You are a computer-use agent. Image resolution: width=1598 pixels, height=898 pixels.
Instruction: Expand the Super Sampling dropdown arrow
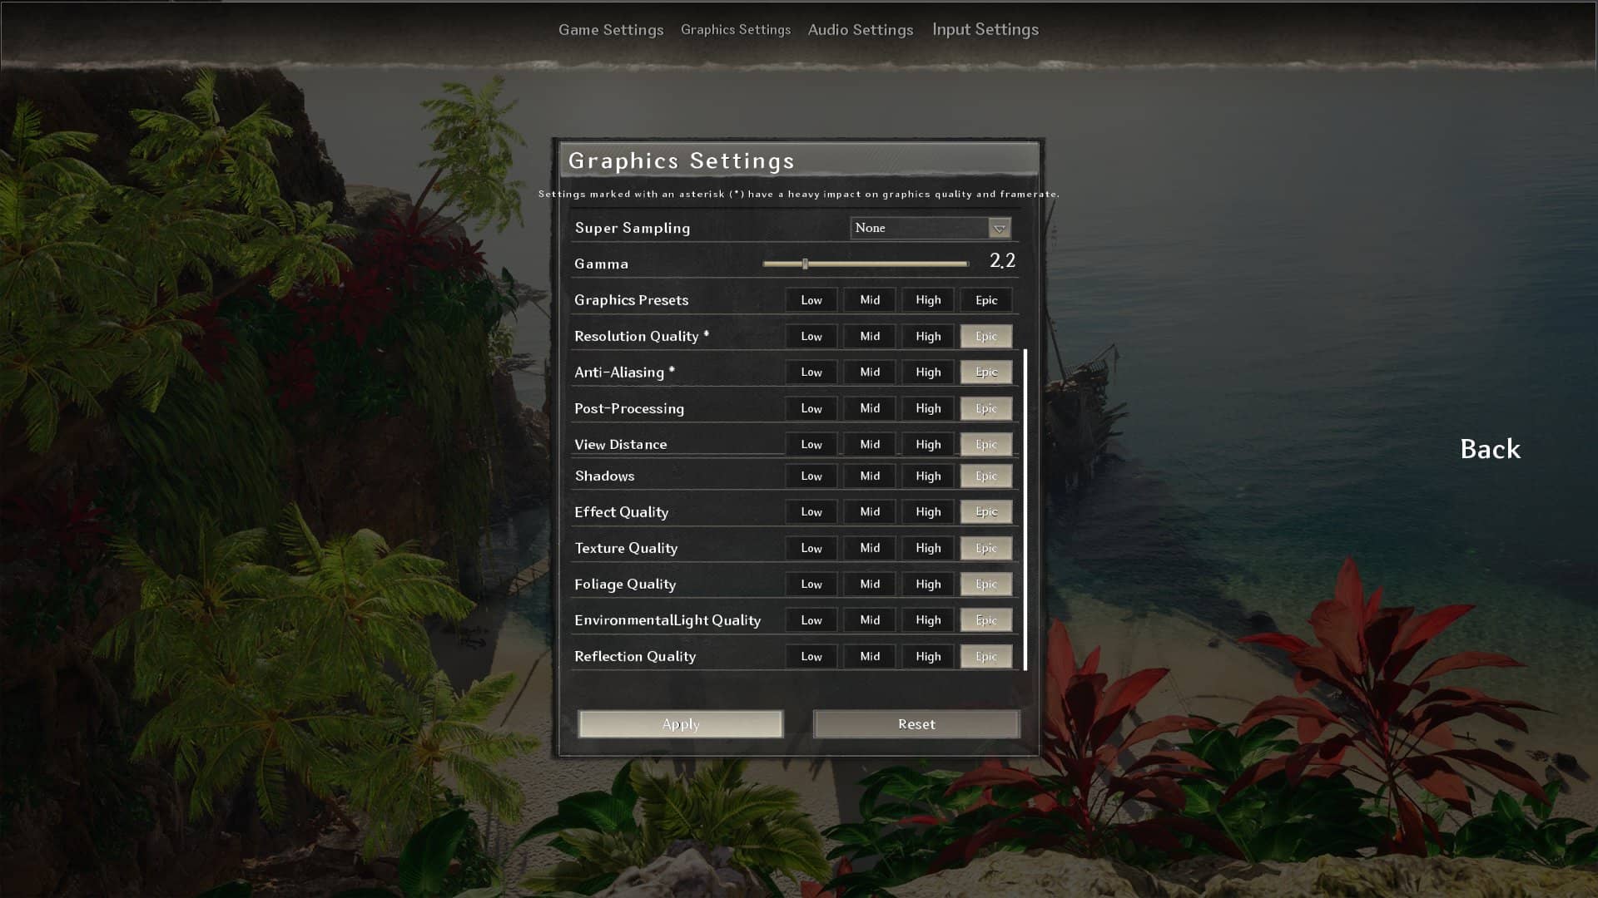pos(999,228)
